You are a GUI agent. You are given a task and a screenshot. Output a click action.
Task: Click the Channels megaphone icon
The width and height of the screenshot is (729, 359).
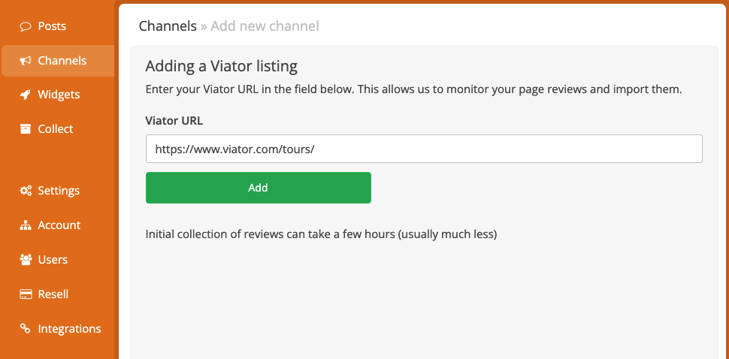point(25,61)
